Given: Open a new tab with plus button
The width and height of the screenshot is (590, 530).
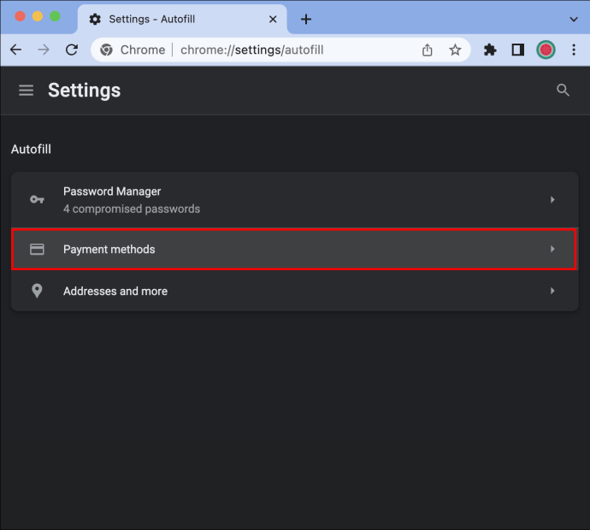Looking at the screenshot, I should click(x=306, y=19).
